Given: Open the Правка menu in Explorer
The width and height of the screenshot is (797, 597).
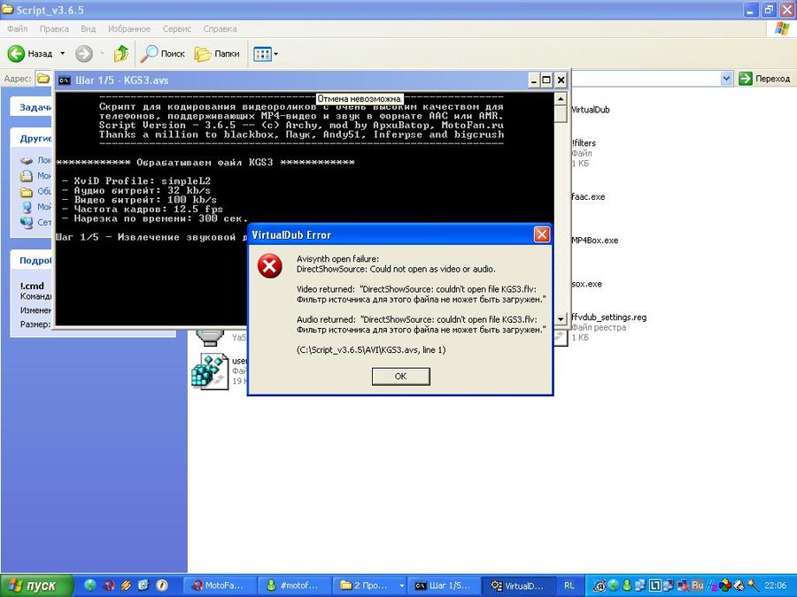Looking at the screenshot, I should [x=54, y=29].
